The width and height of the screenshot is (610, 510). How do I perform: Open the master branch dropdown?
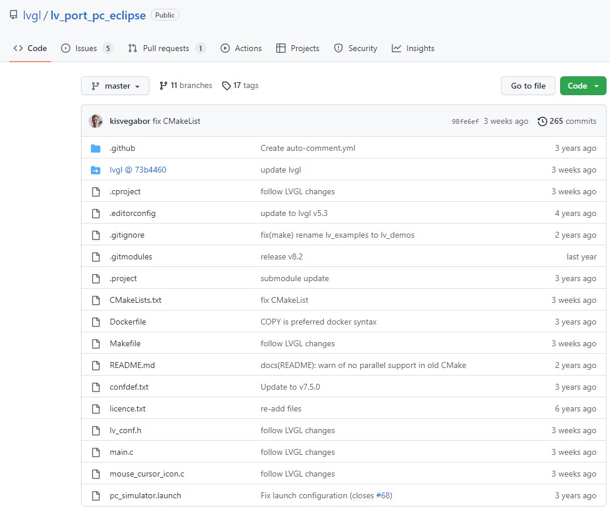115,86
